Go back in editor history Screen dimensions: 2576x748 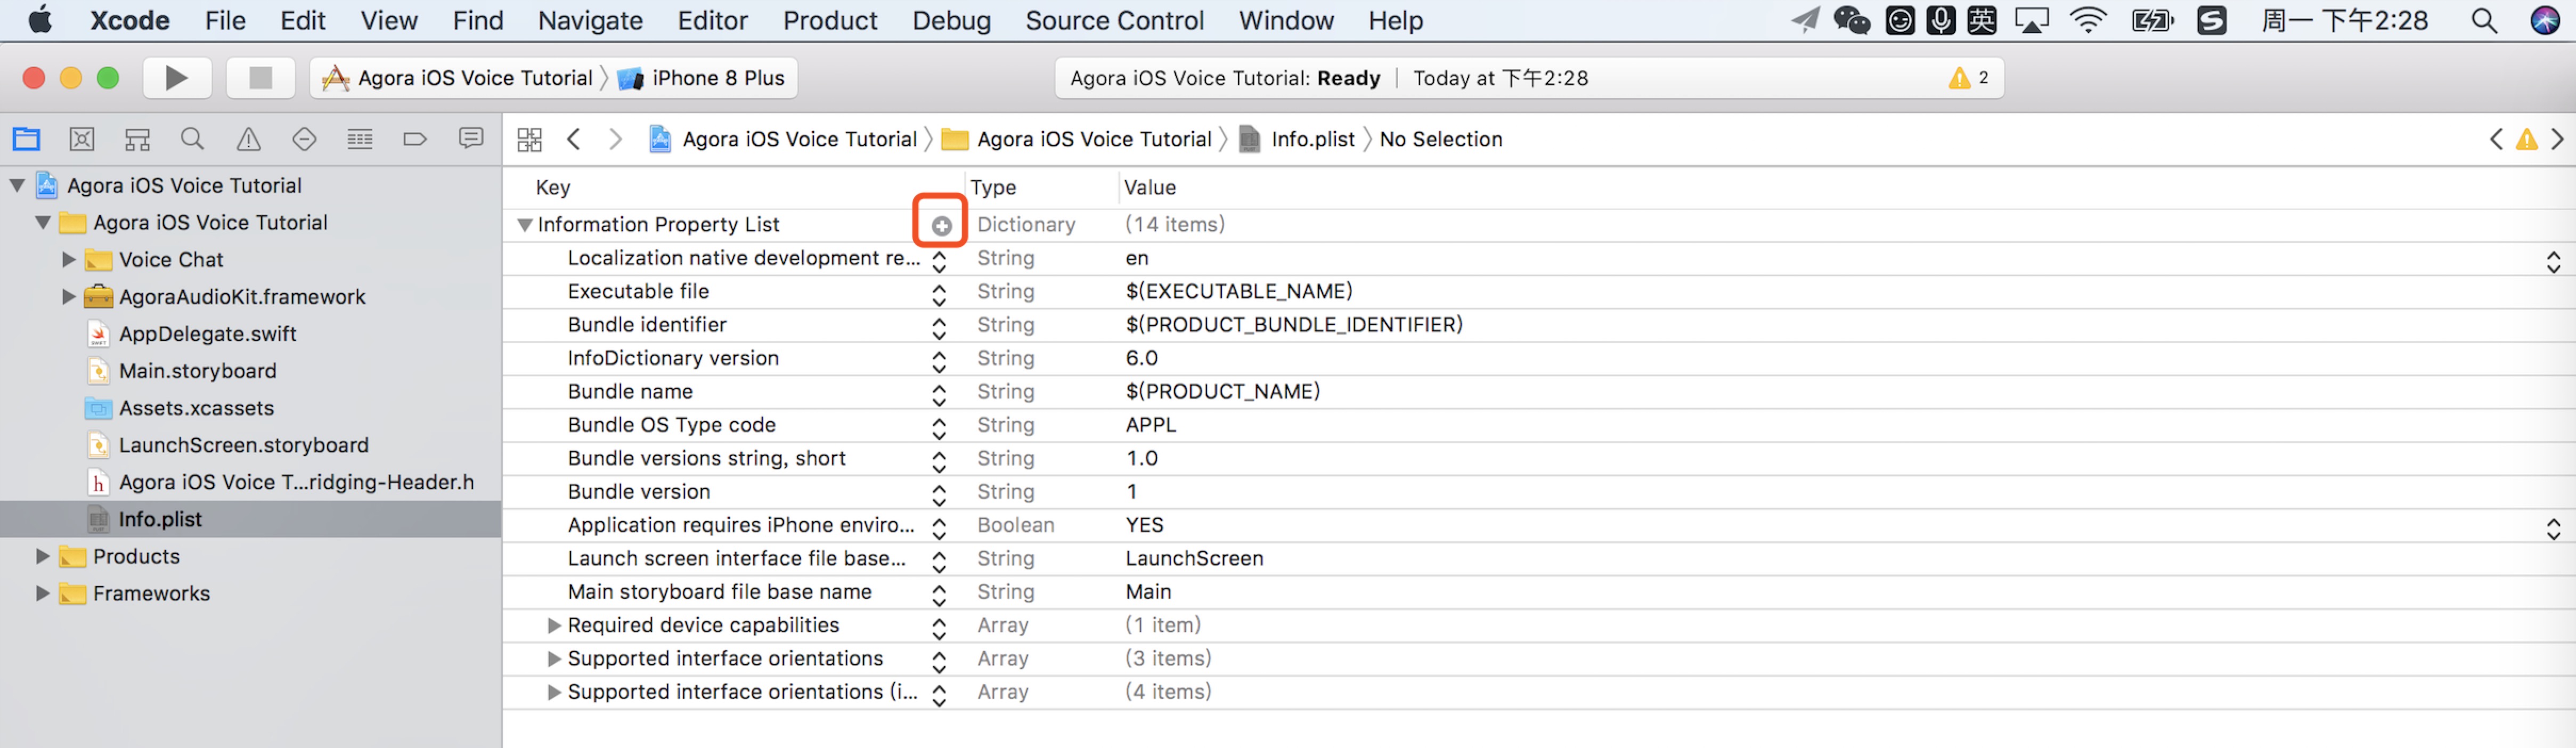tap(574, 139)
